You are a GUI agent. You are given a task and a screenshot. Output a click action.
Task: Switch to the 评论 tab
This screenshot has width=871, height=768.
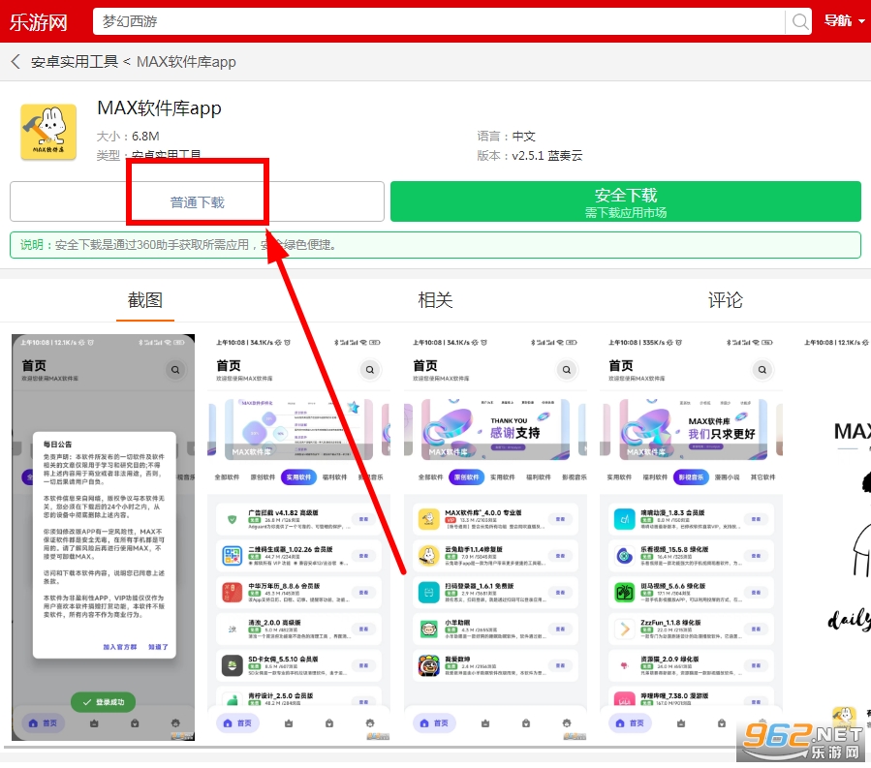click(725, 300)
